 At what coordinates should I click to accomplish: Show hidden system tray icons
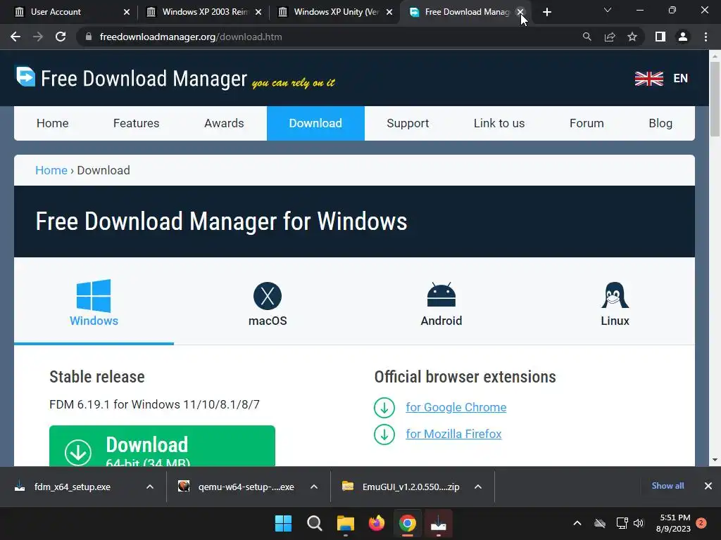[x=577, y=523]
